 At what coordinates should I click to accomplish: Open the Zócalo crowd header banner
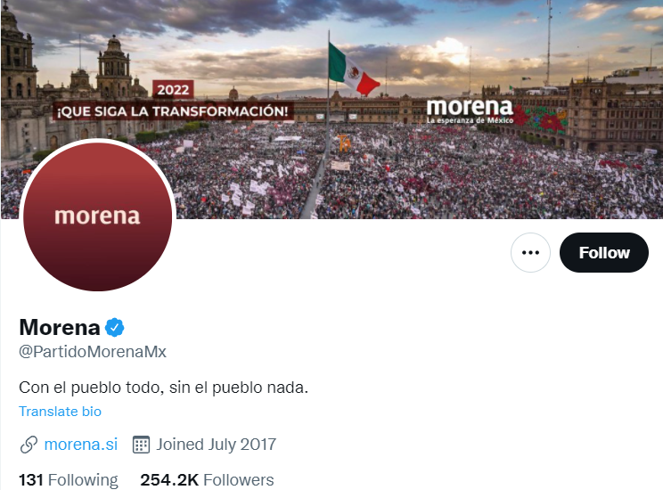331,110
